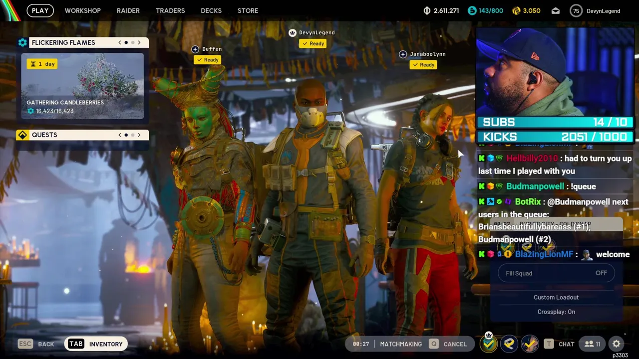Click the coin currency balance 2.611.271
Image resolution: width=639 pixels, height=359 pixels.
(441, 10)
